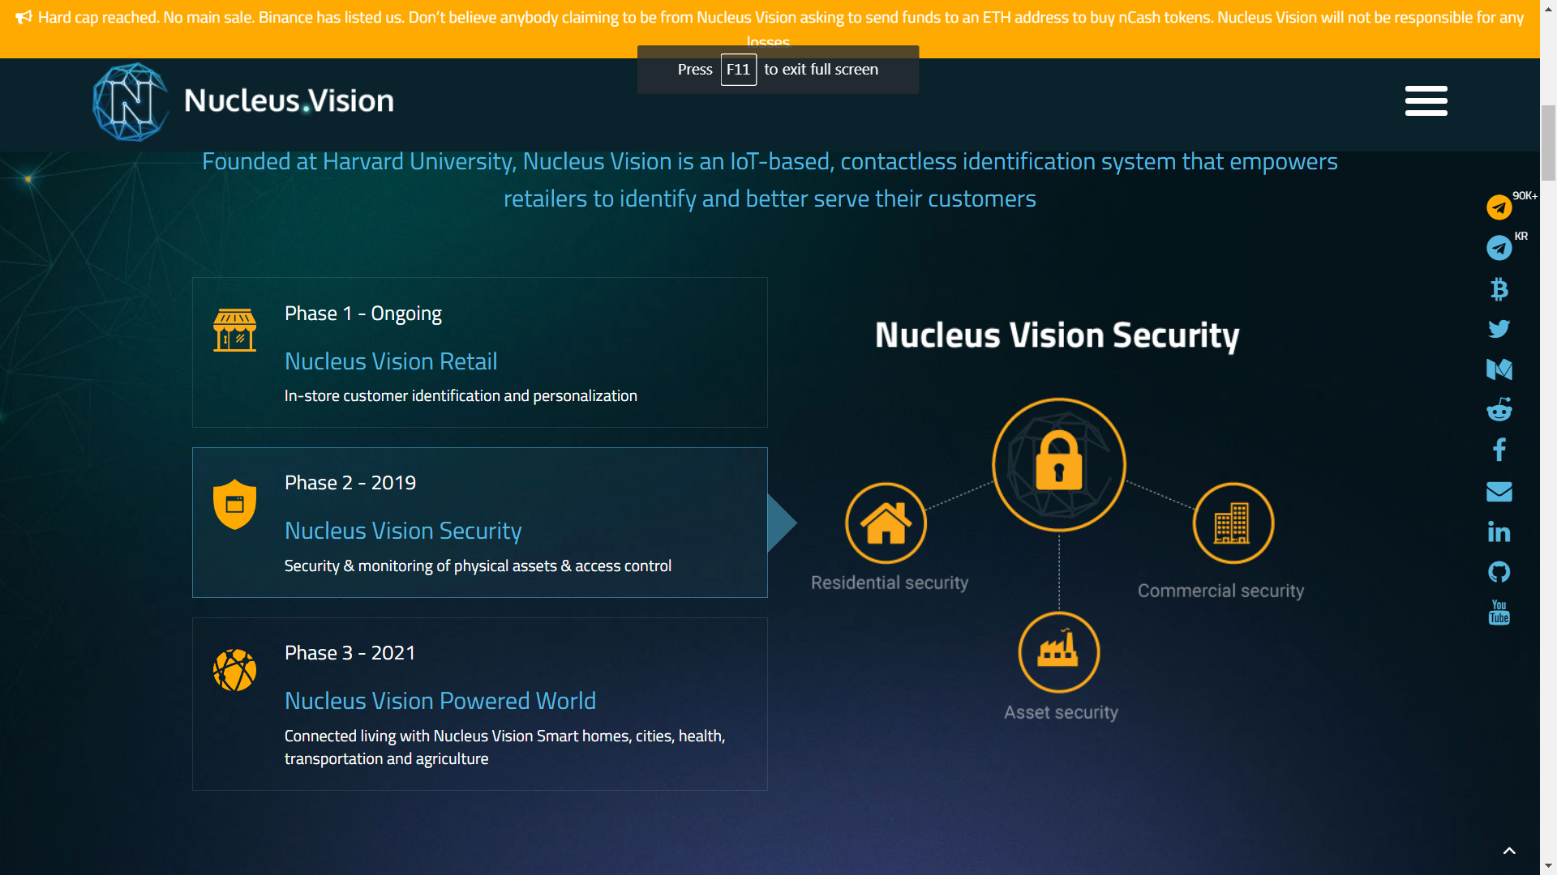
Task: Open the 90K+ Telegram channel icon
Action: (1499, 207)
